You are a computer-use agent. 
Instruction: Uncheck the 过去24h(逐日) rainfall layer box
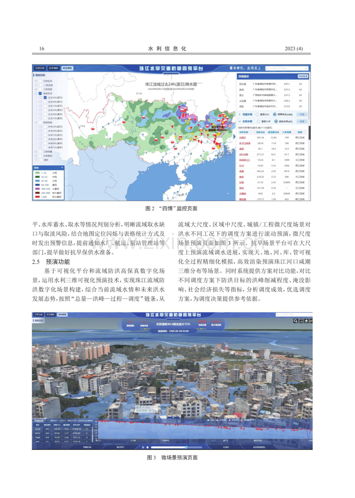coord(45,98)
